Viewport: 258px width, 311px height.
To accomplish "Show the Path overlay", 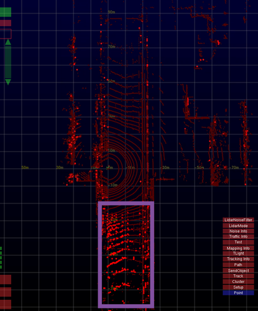I will click(238, 265).
